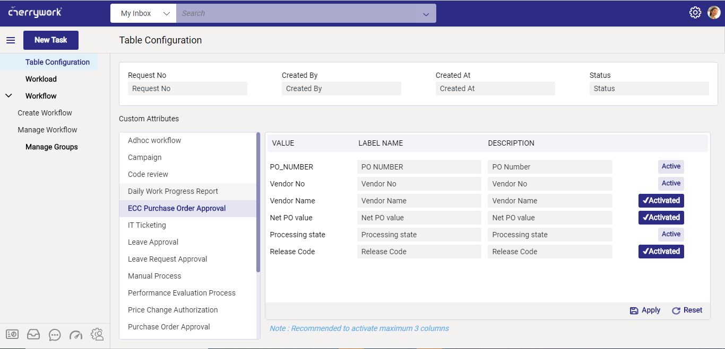Open the user profile avatar
The height and width of the screenshot is (349, 725).
point(714,13)
